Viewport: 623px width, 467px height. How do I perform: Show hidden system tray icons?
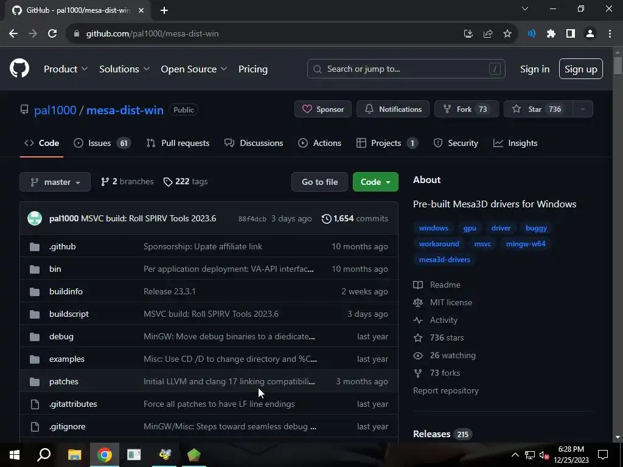point(515,455)
